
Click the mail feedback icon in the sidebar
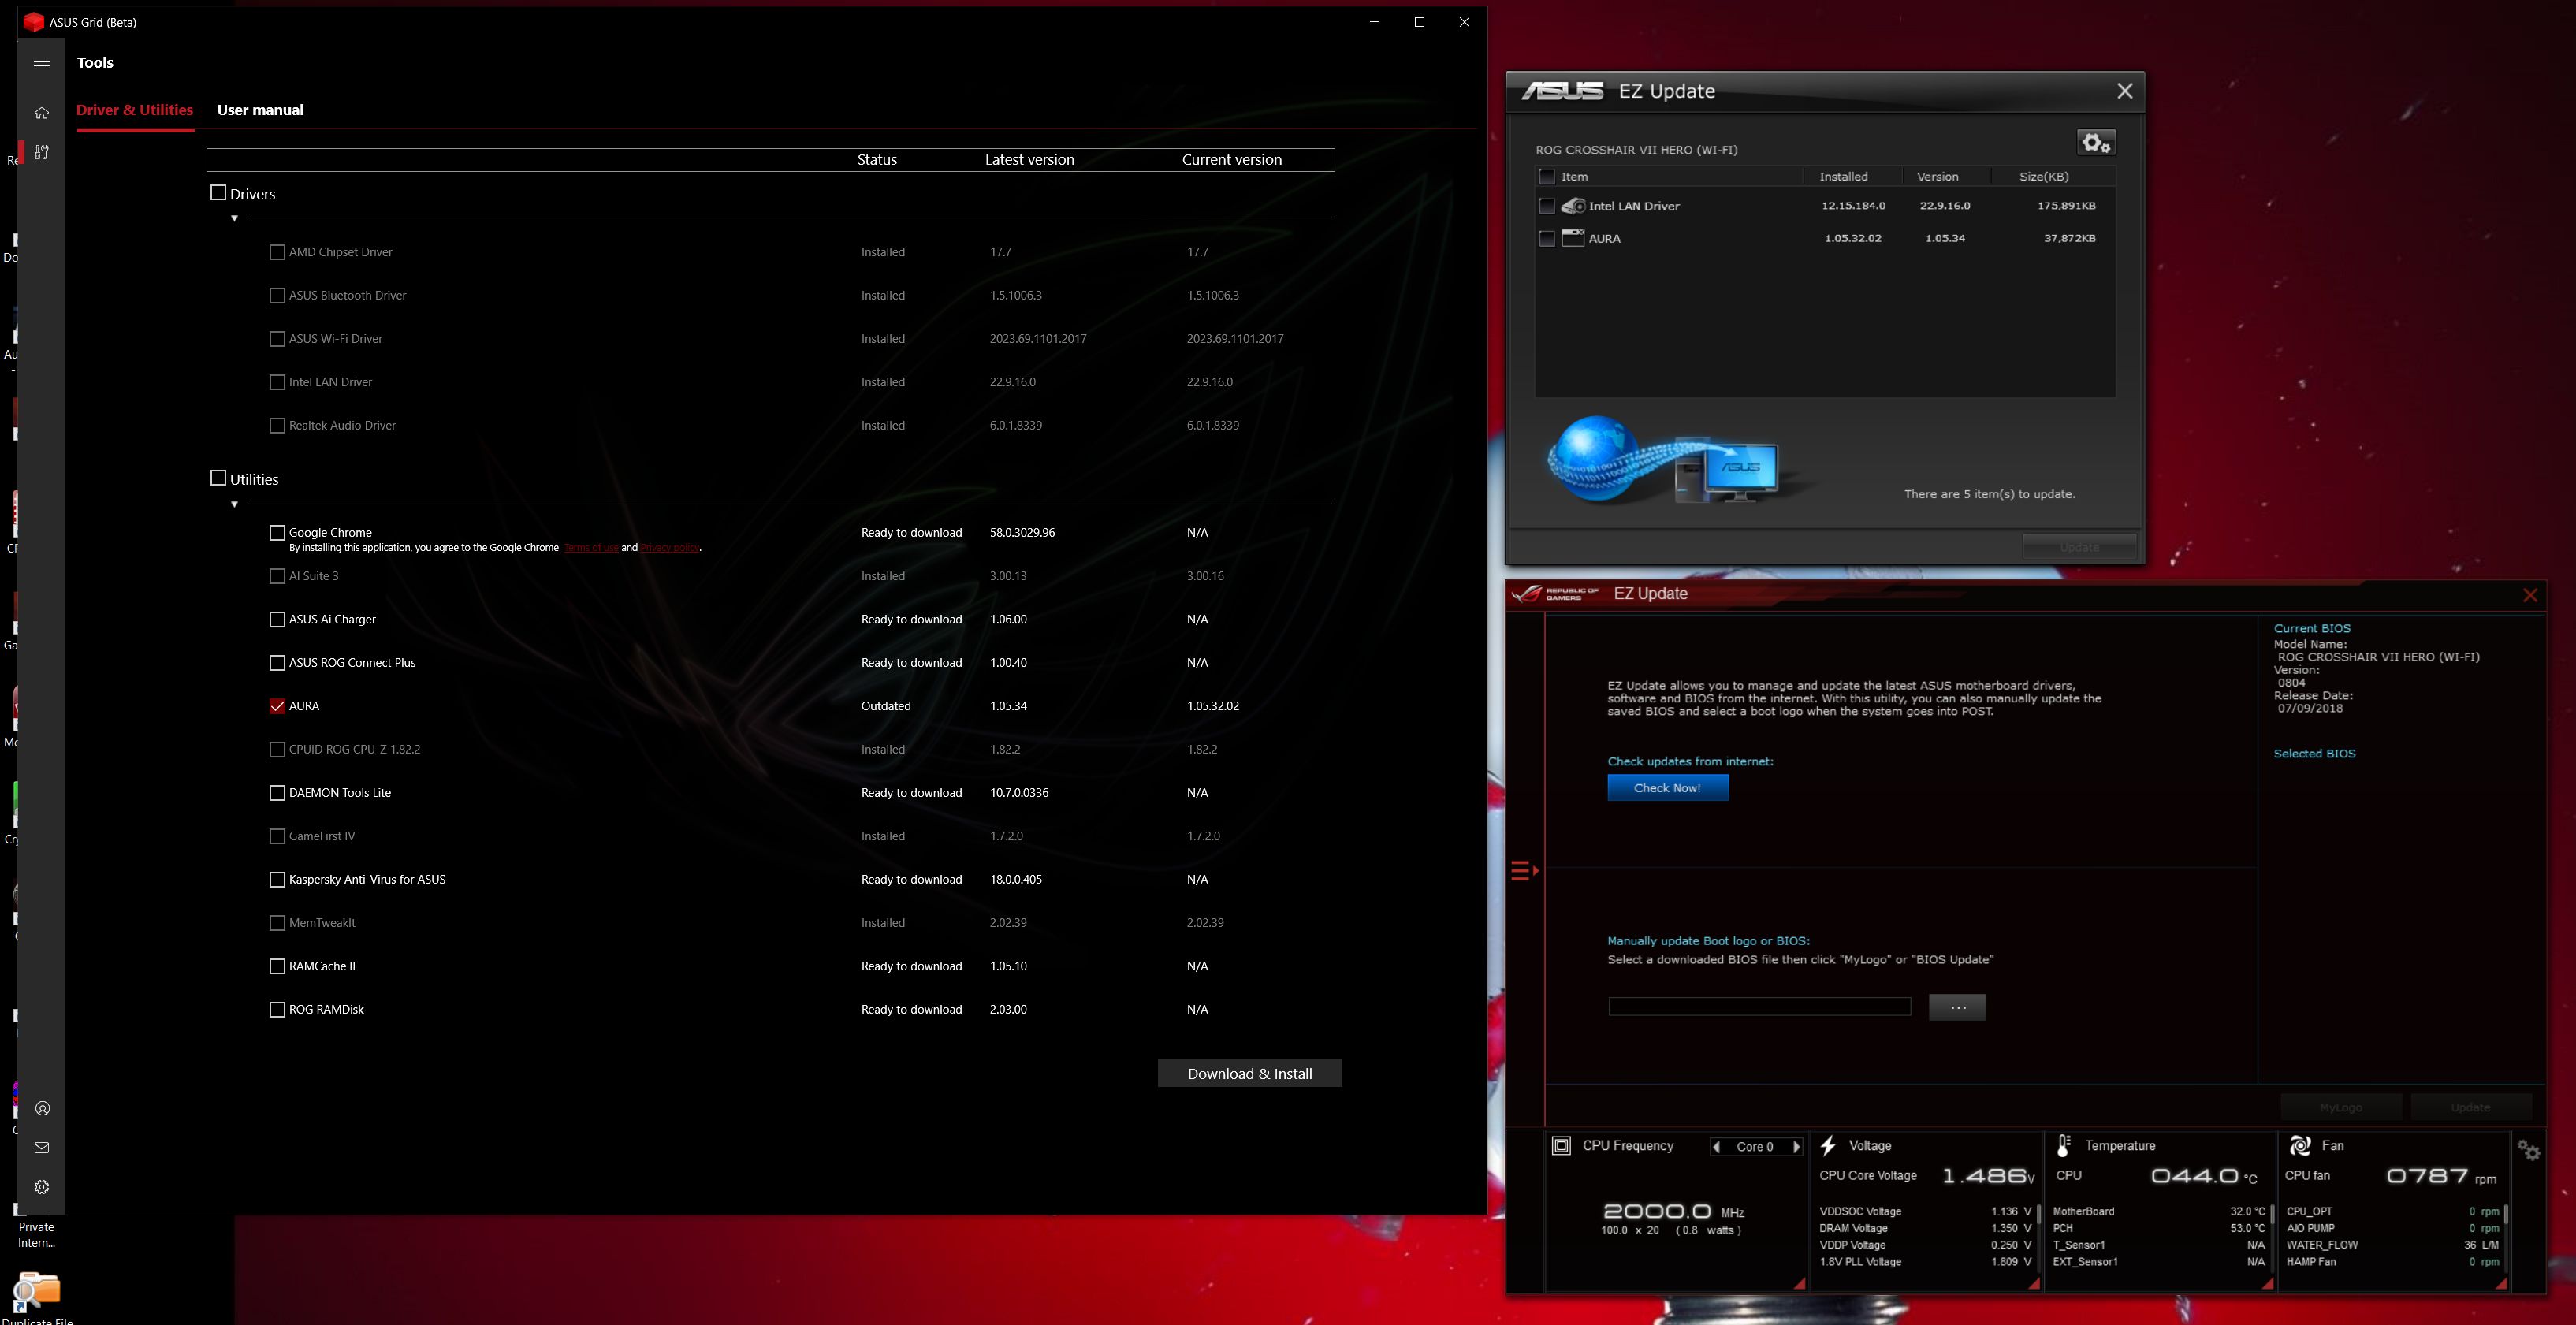tap(42, 1146)
